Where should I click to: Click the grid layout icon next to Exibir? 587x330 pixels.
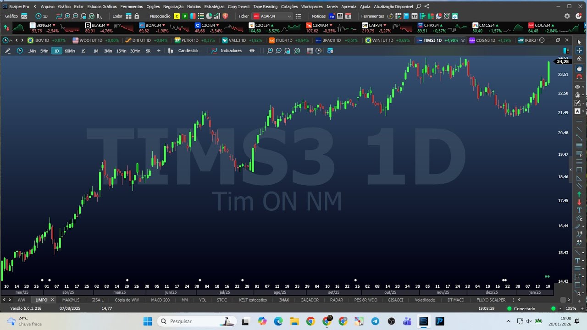tap(128, 16)
